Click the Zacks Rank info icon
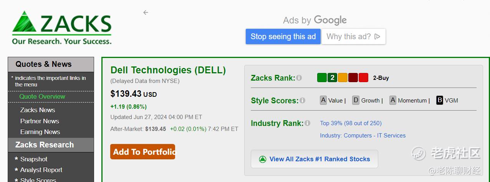This screenshot has width=490, height=182. [x=299, y=78]
